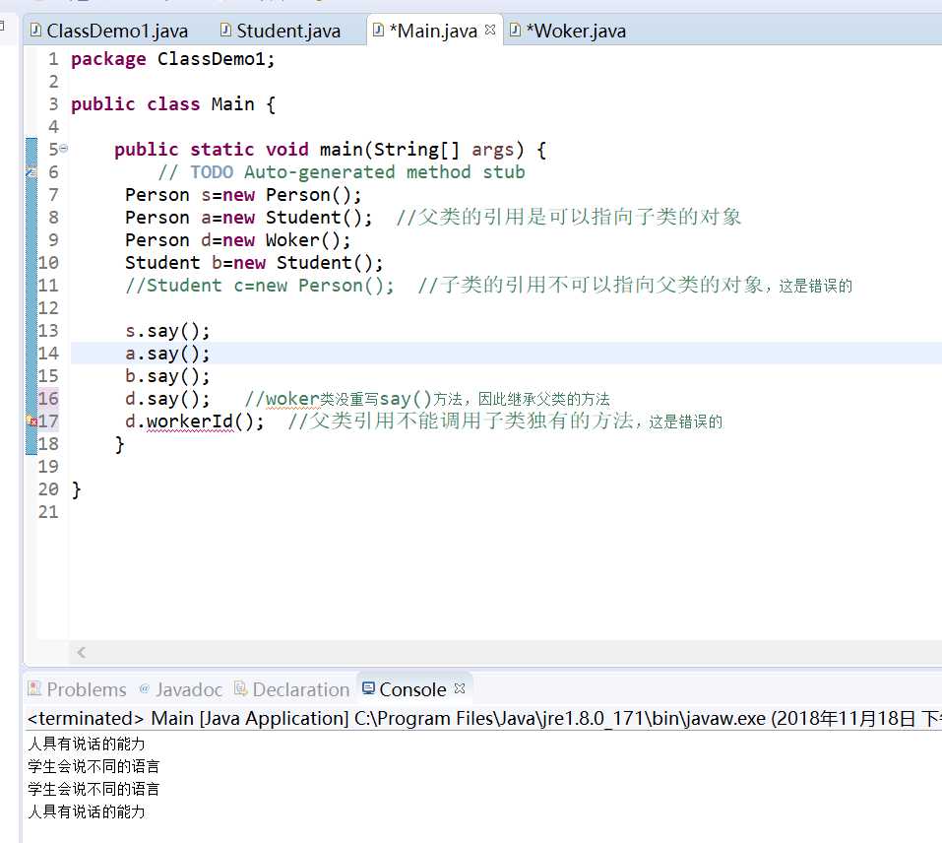The image size is (942, 843).
Task: Close the Console view with its X
Action: click(x=460, y=688)
